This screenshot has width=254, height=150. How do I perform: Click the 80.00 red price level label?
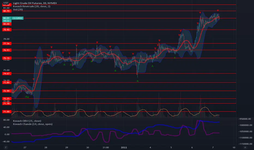7,24
